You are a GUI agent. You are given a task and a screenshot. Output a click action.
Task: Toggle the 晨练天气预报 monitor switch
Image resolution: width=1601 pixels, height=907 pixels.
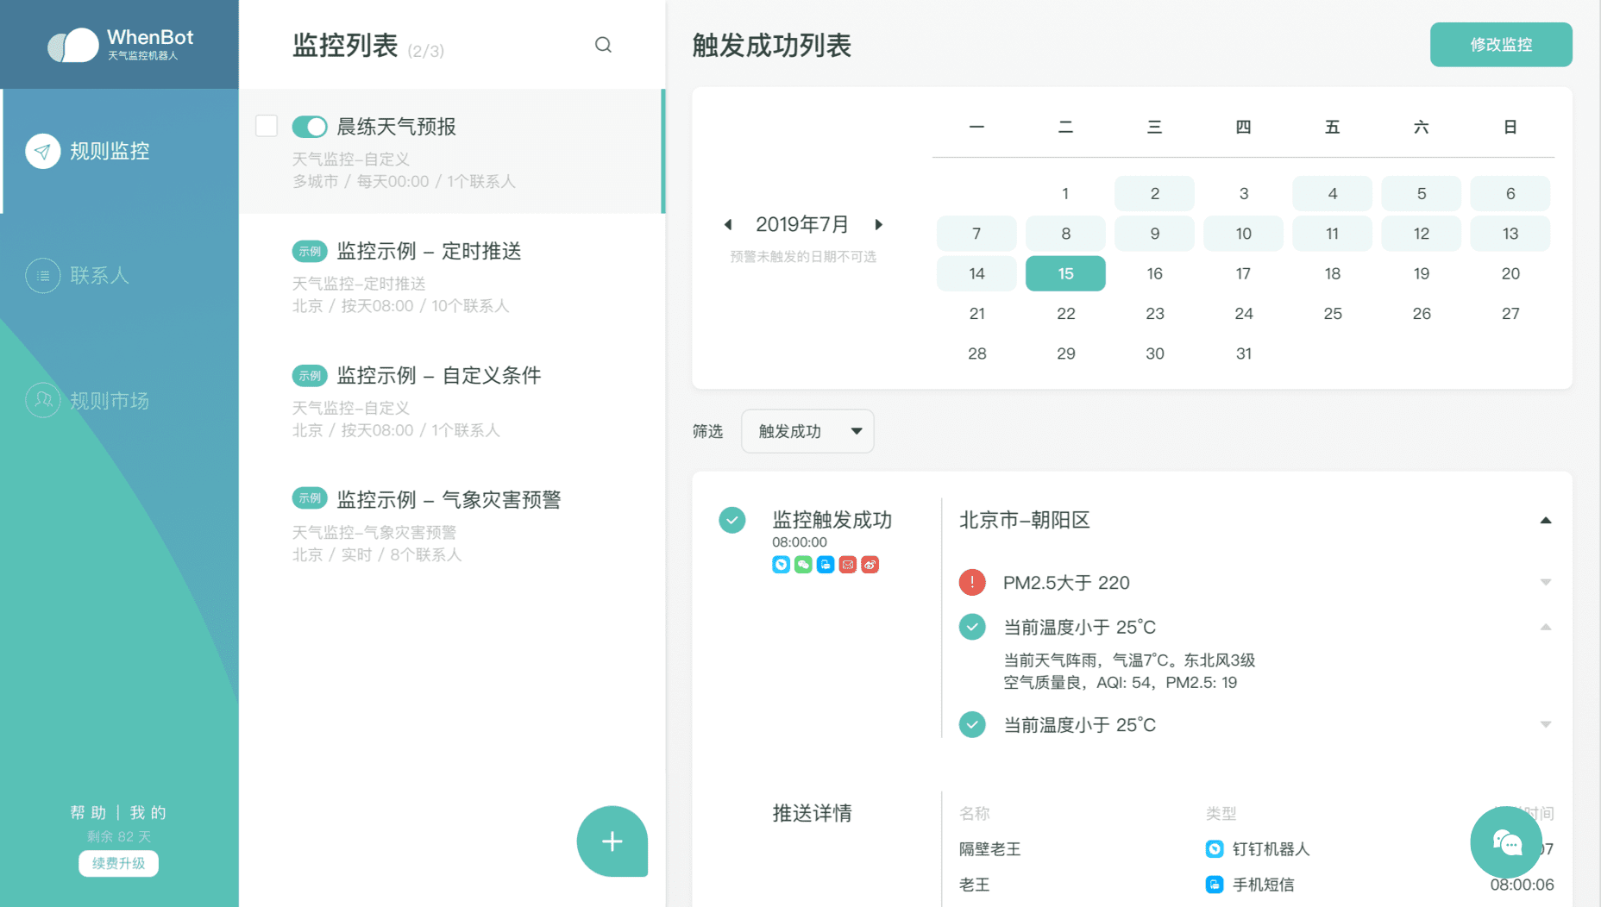pyautogui.click(x=310, y=127)
